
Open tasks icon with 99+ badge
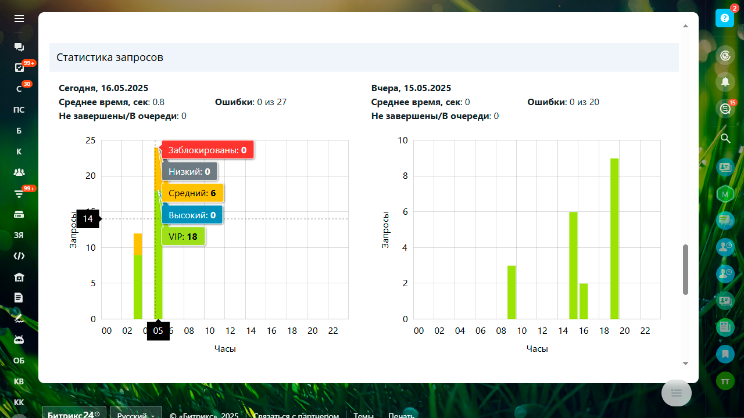(19, 68)
